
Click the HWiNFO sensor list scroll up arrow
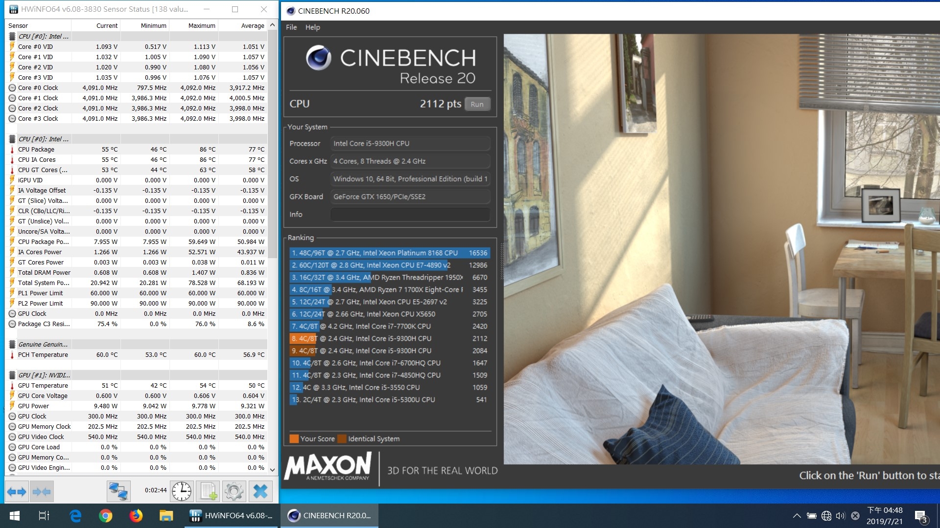[x=273, y=25]
